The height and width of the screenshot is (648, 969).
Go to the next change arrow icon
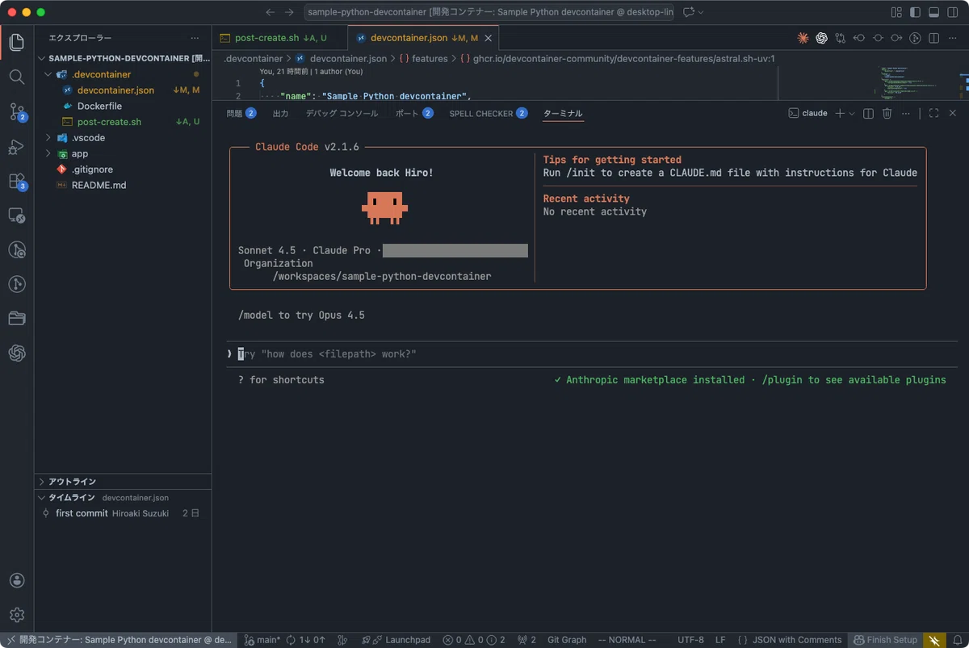click(896, 38)
